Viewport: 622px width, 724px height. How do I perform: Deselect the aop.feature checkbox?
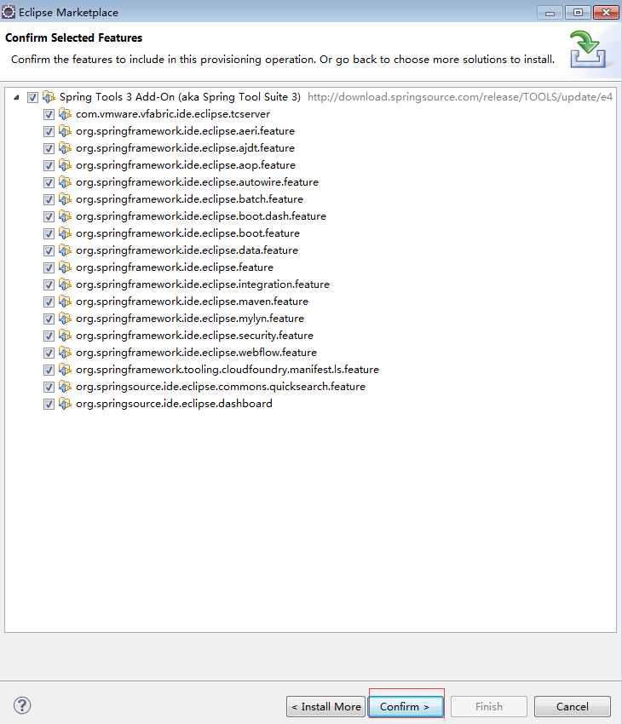[x=49, y=166]
